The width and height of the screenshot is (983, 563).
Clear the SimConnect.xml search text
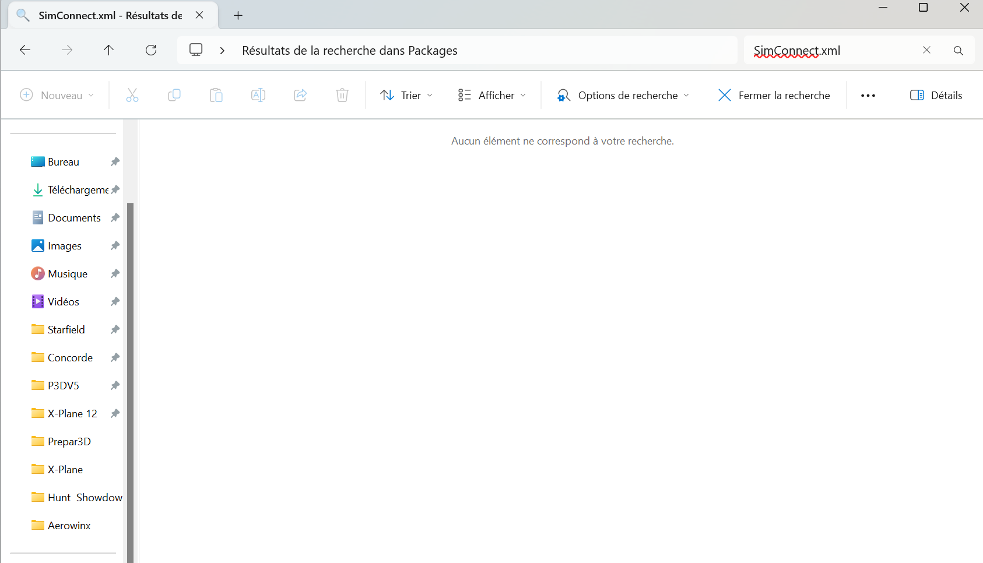[926, 50]
